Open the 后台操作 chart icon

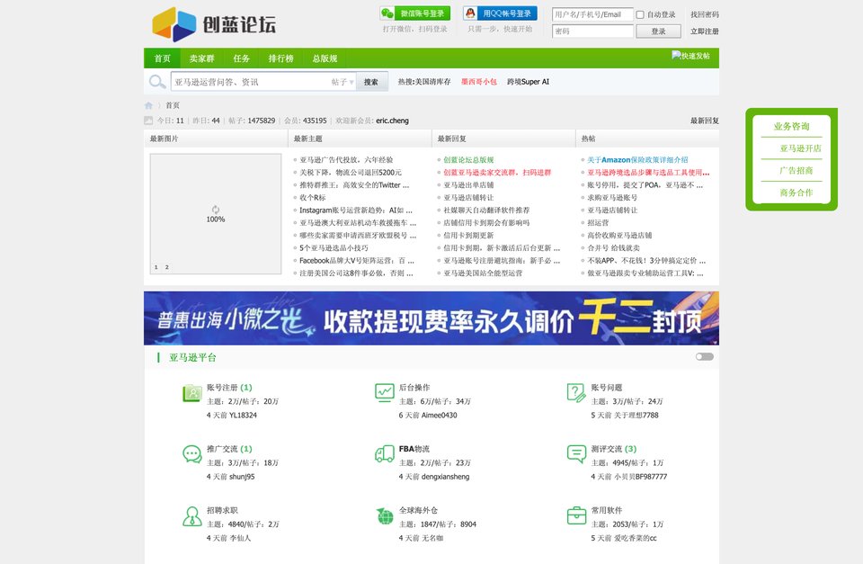384,393
